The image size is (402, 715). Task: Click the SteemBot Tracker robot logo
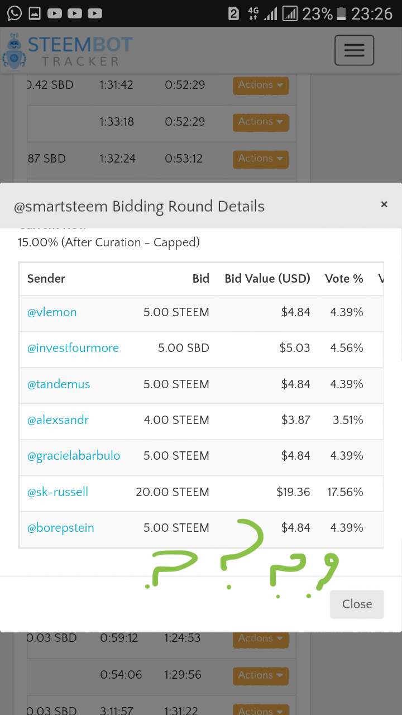pyautogui.click(x=13, y=51)
